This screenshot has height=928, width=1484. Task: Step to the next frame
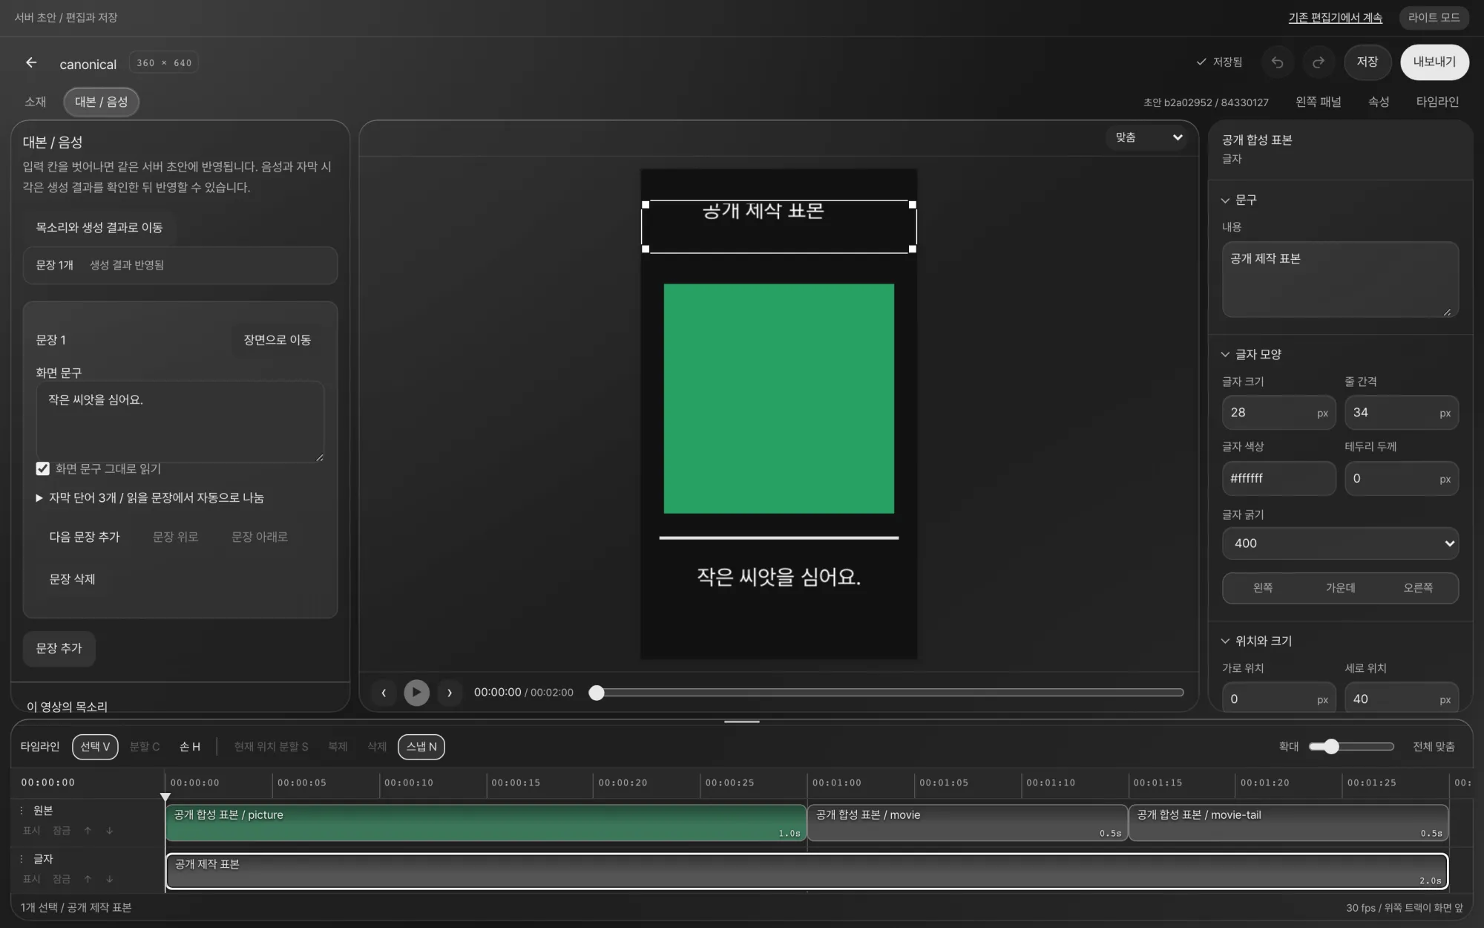point(449,693)
